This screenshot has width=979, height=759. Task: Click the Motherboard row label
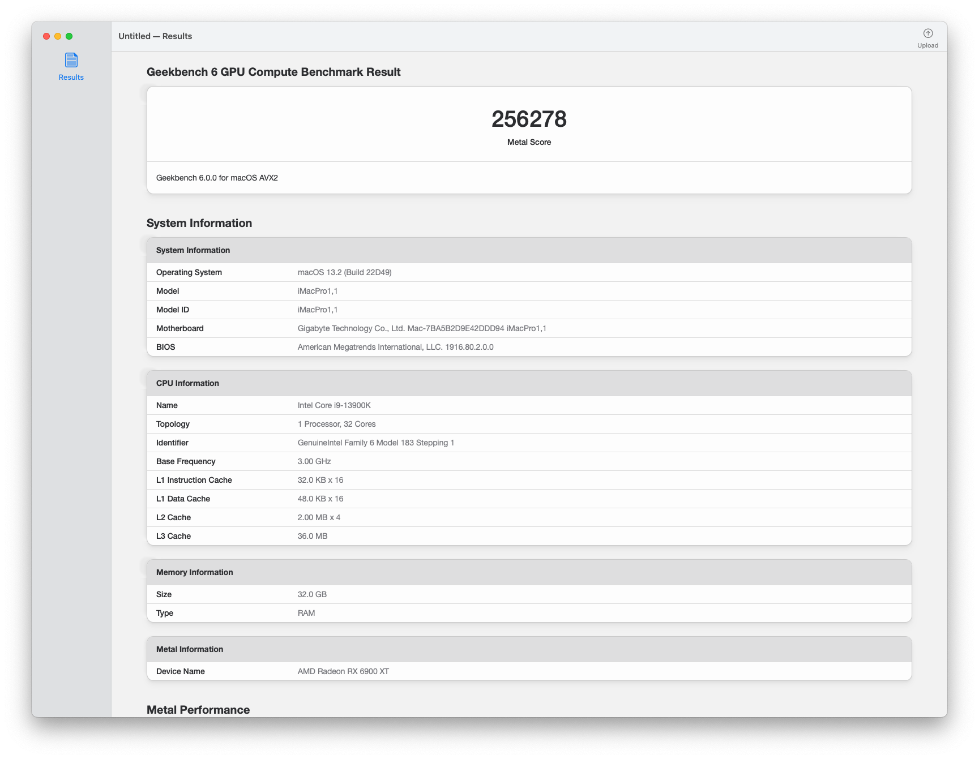(180, 328)
